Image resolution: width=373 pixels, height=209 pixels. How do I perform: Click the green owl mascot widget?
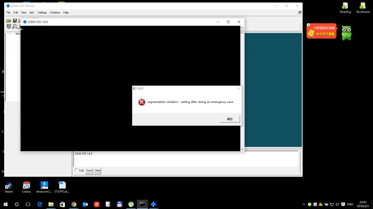click(346, 33)
